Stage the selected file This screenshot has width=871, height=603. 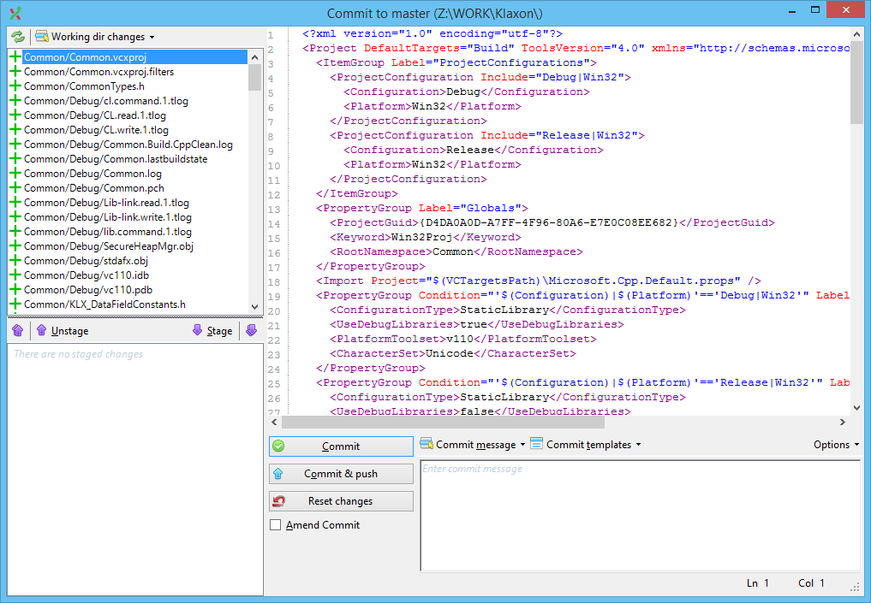(212, 331)
